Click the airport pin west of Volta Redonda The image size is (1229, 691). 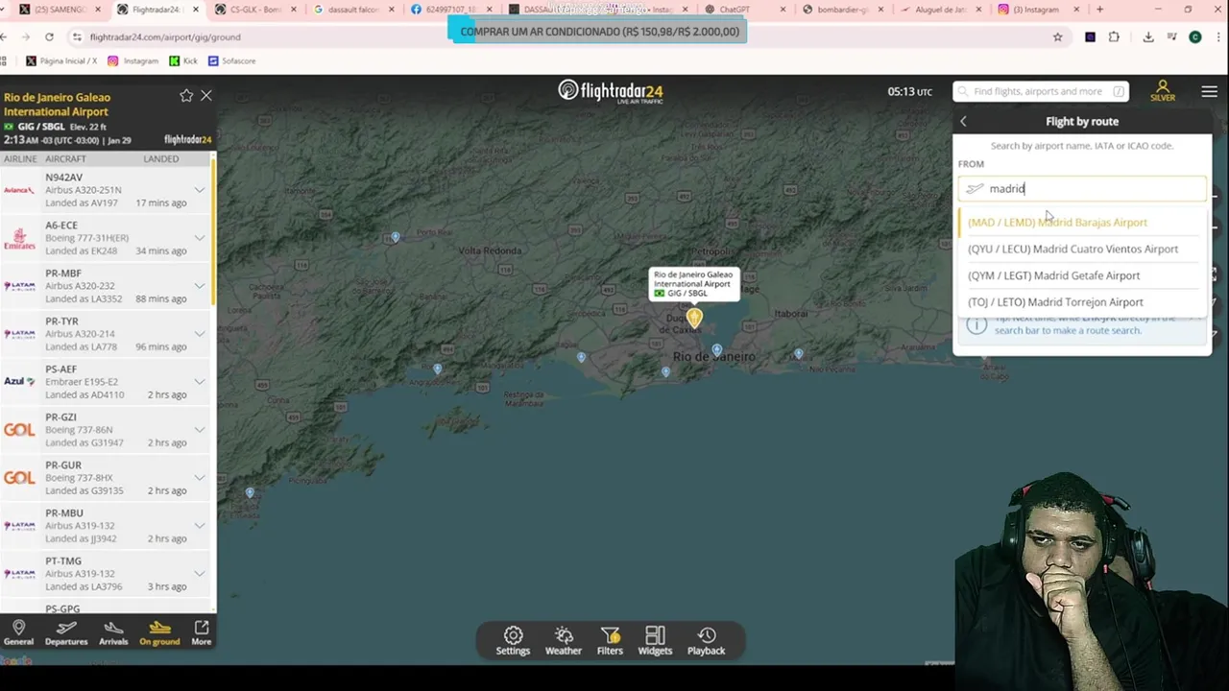395,236
